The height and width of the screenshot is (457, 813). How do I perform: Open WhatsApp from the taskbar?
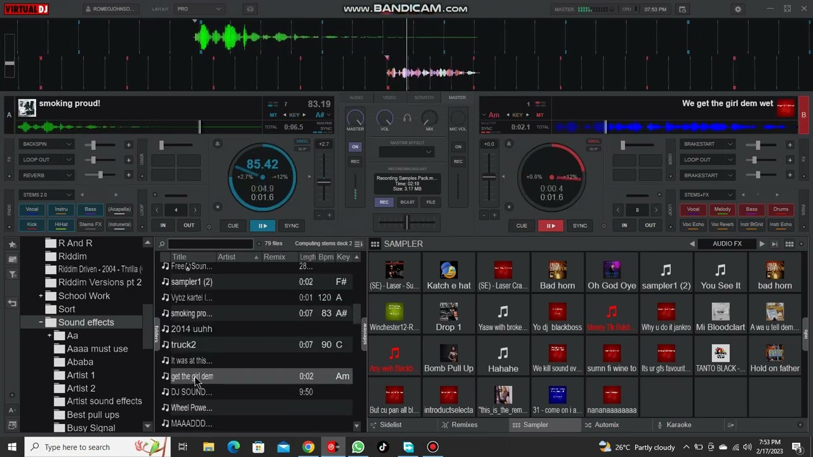358,447
